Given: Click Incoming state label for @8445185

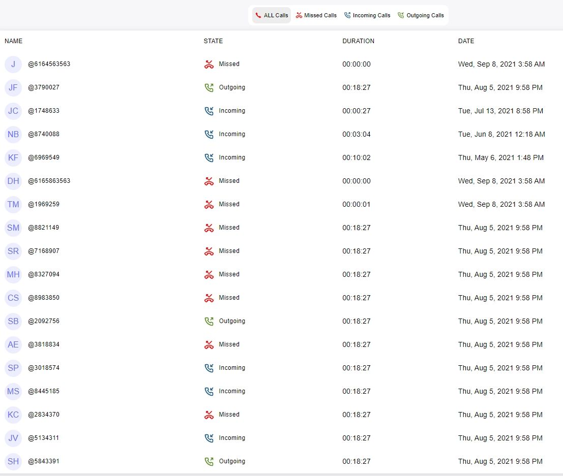Looking at the screenshot, I should [x=232, y=391].
